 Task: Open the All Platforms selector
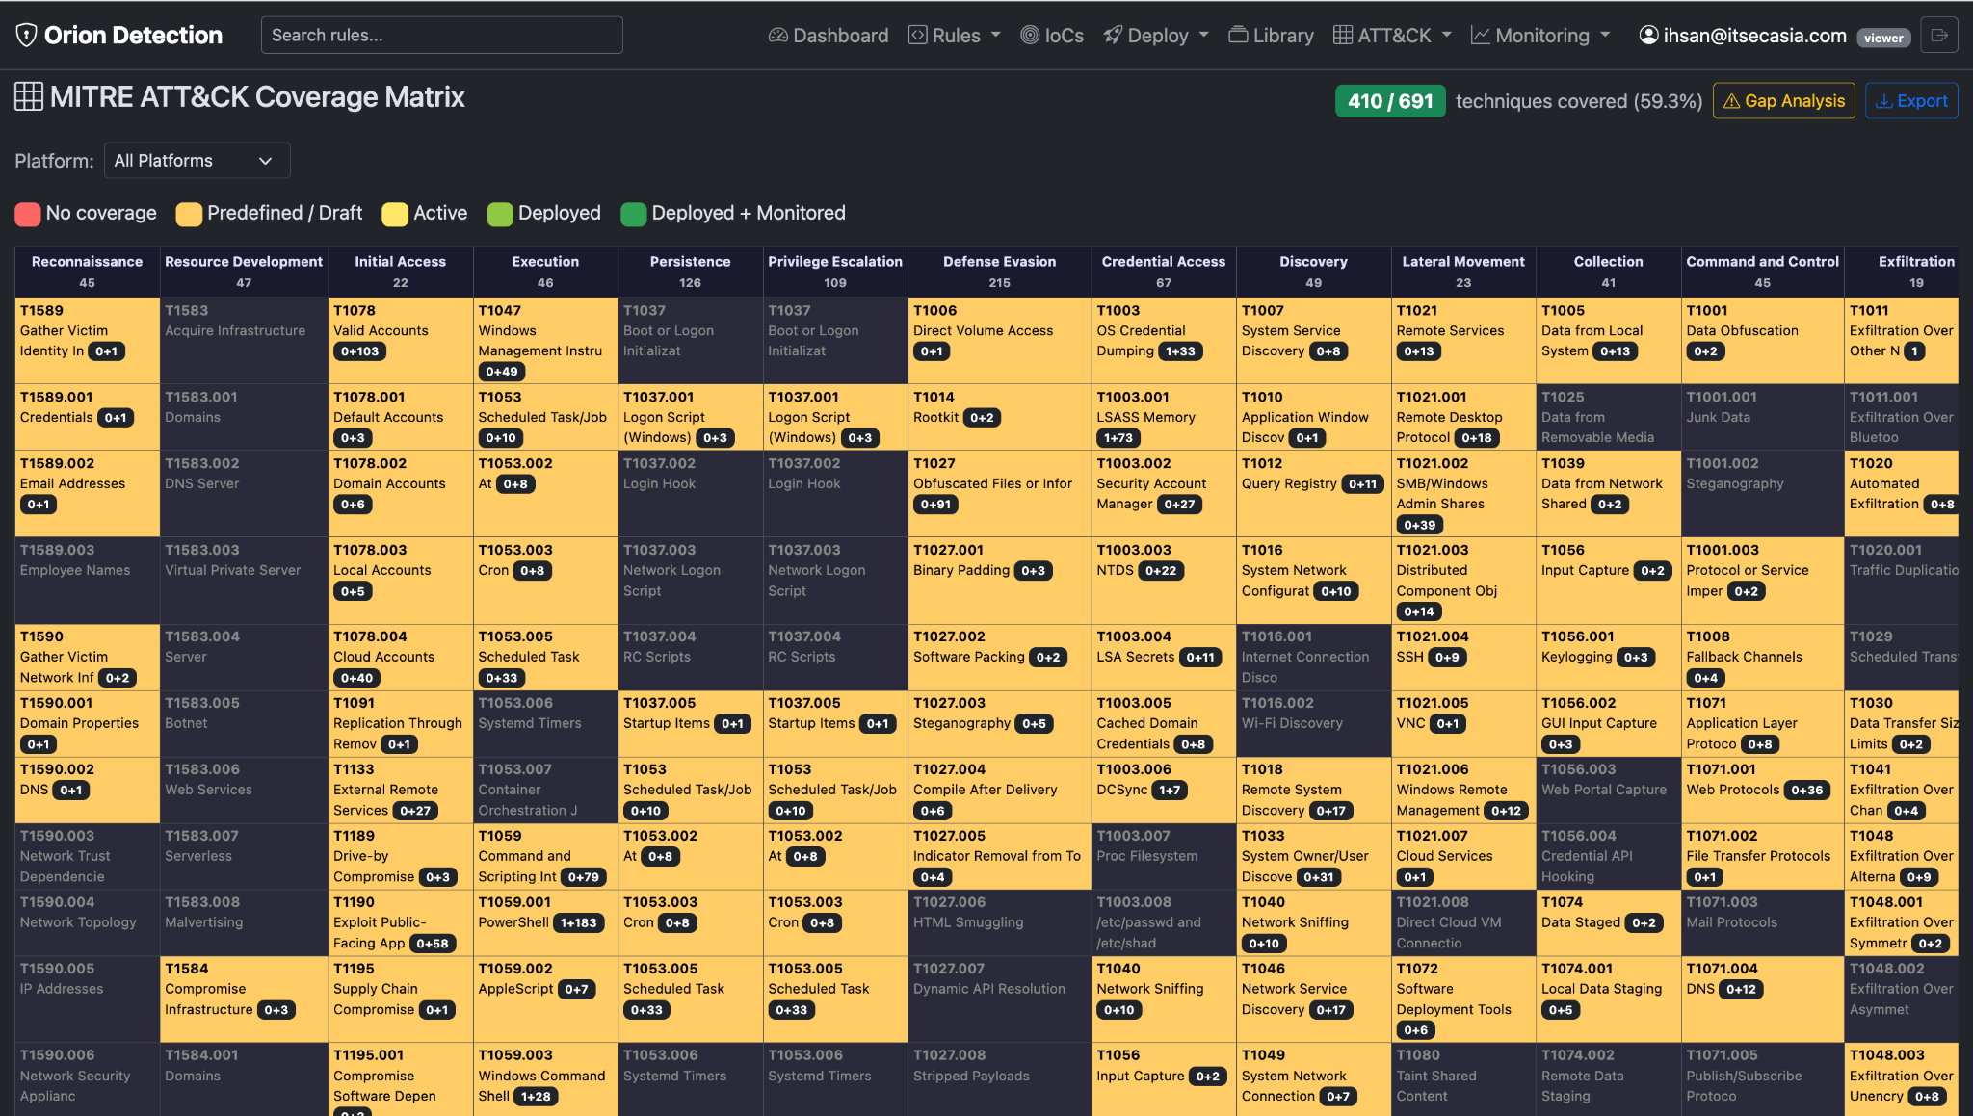[197, 161]
